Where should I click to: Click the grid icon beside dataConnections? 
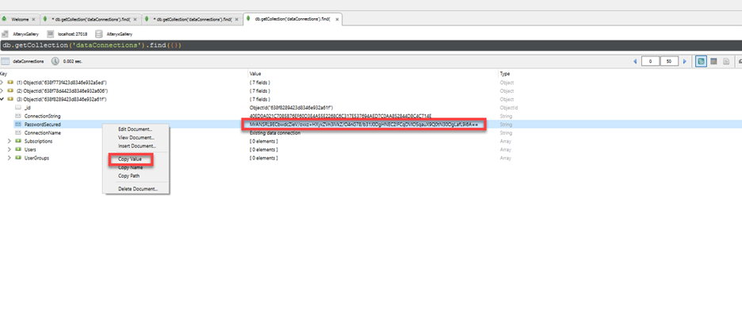point(6,61)
